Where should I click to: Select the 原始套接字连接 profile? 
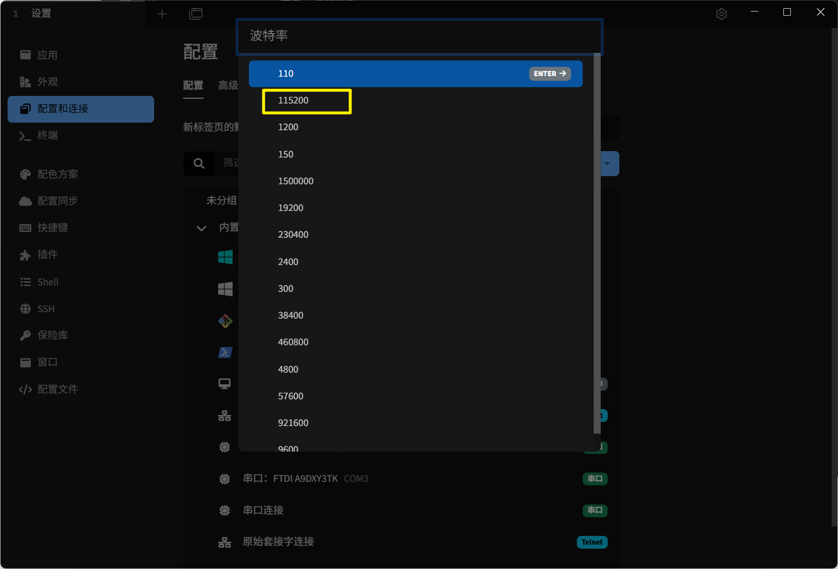point(278,542)
